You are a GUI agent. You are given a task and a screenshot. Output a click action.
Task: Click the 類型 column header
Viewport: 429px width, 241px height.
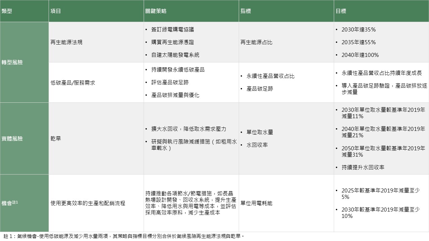point(7,11)
